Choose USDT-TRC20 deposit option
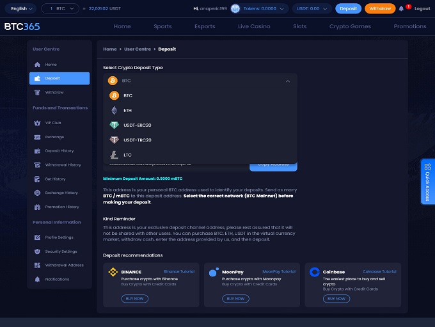Viewport: 435px width, 327px height. coord(137,140)
